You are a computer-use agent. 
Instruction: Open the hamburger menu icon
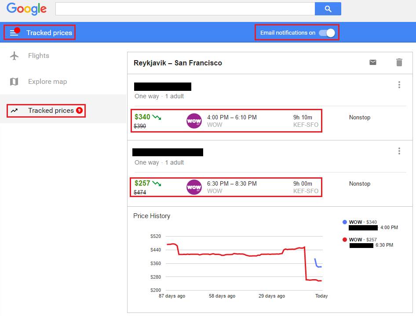click(x=14, y=33)
